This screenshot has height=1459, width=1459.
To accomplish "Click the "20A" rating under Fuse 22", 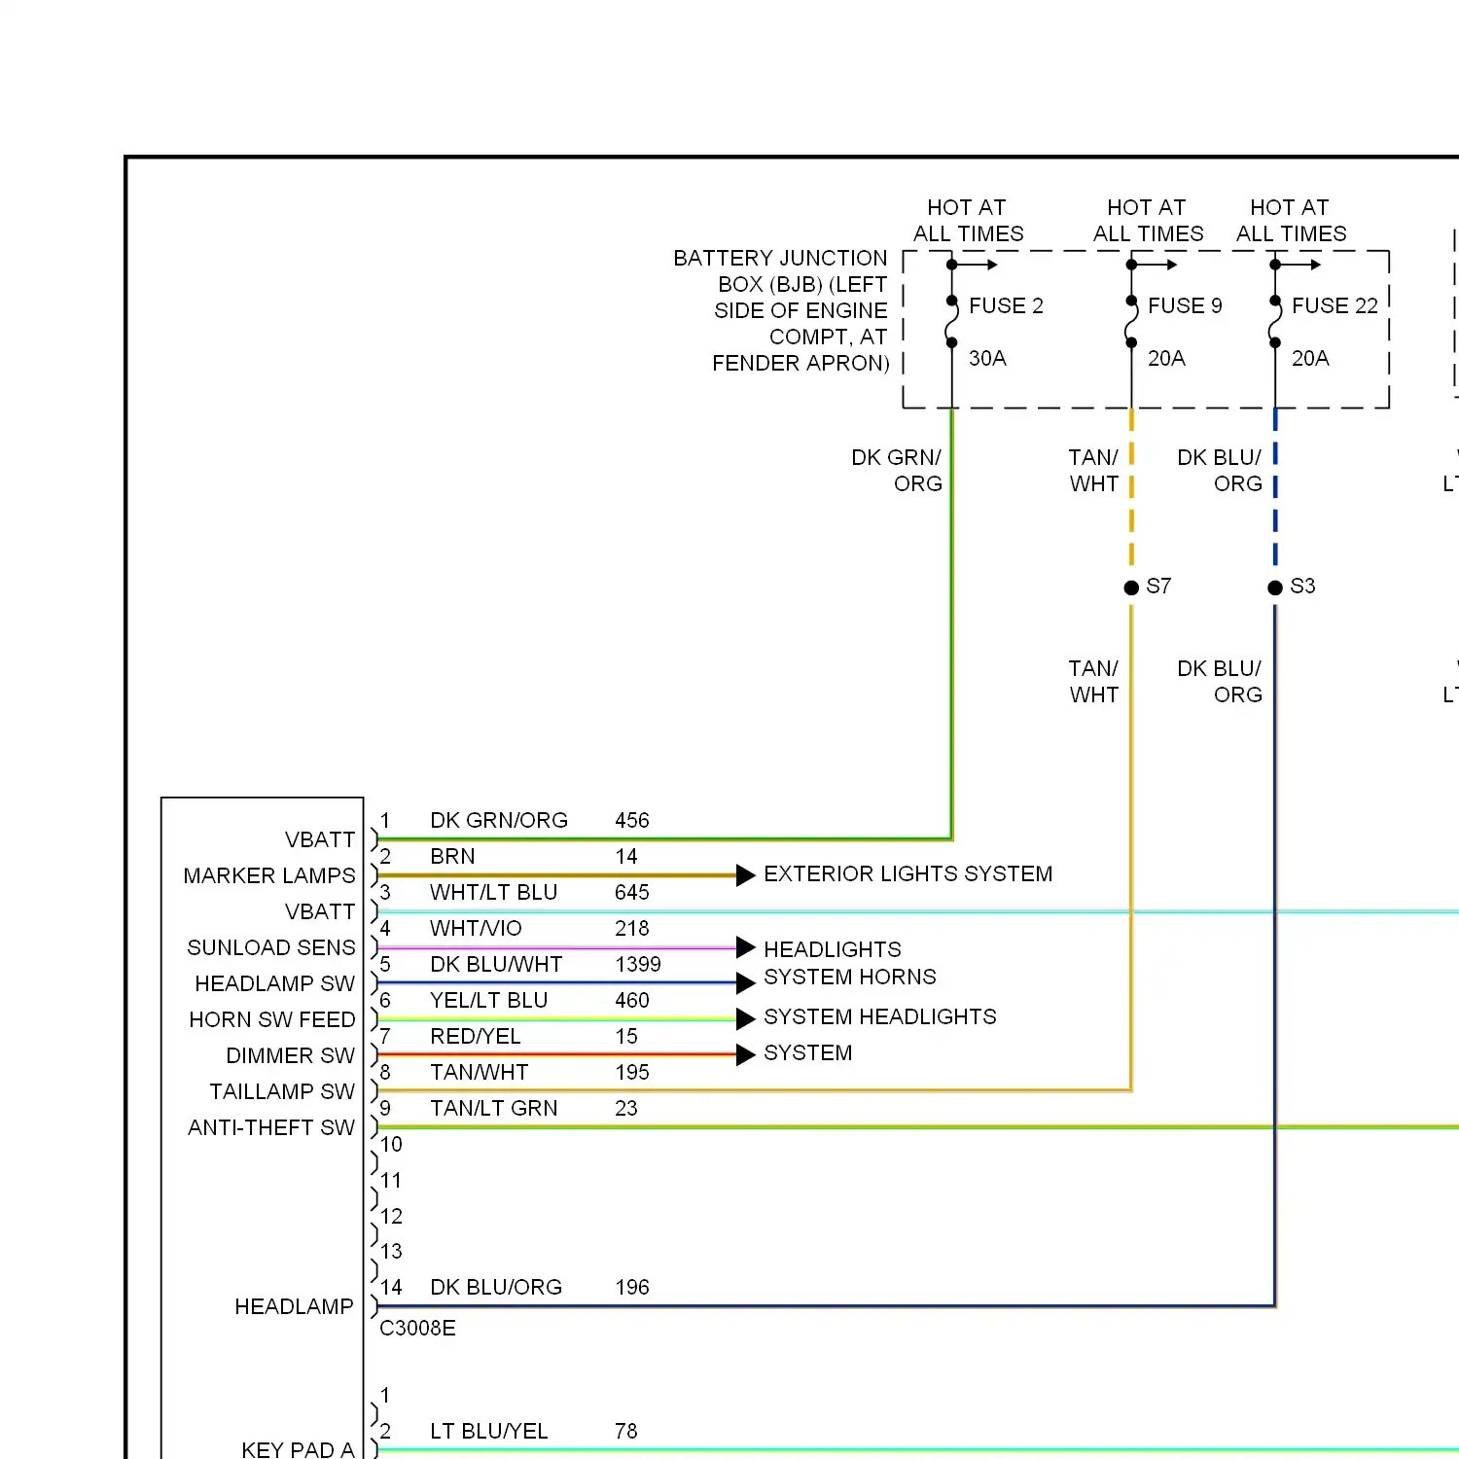I will [x=1310, y=358].
